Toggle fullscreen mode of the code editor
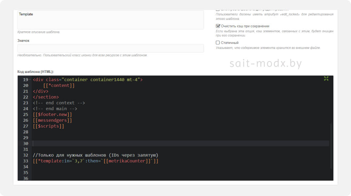This screenshot has width=351, height=196. 326,78
